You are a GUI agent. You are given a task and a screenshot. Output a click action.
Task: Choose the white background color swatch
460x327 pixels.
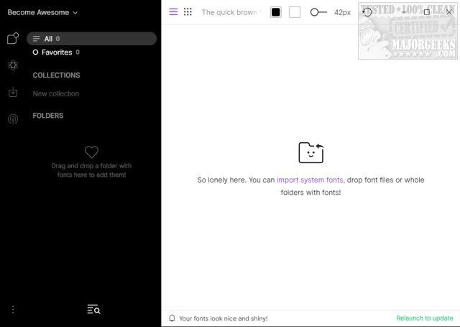coord(295,12)
